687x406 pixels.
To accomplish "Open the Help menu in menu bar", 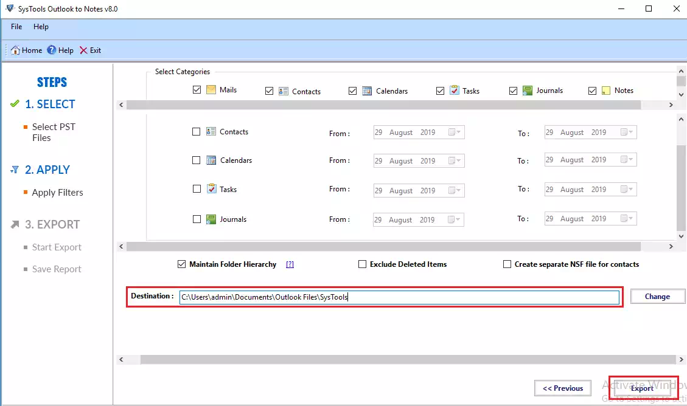I will 41,27.
